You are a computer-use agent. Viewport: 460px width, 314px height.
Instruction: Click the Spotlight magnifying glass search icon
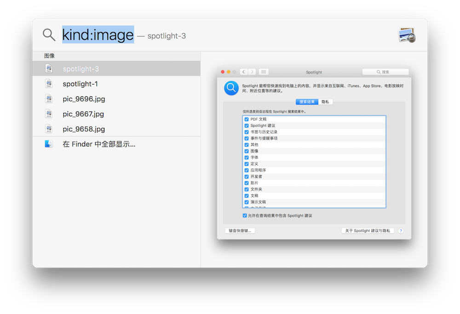(48, 34)
